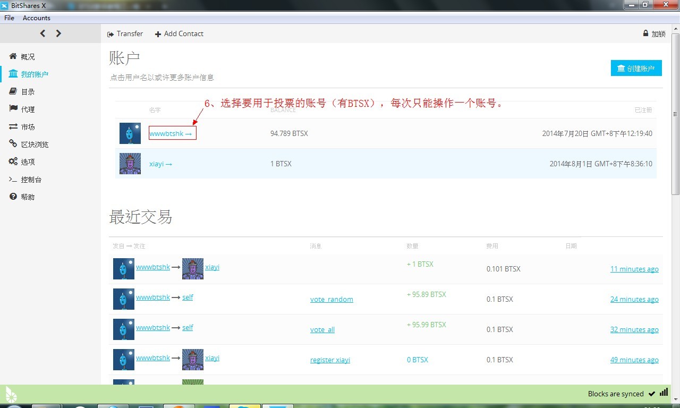
Task: Open the Accounts menu
Action: [x=36, y=18]
